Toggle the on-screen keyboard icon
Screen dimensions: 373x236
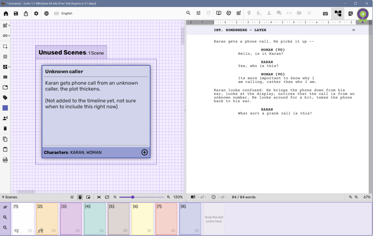pos(325,13)
